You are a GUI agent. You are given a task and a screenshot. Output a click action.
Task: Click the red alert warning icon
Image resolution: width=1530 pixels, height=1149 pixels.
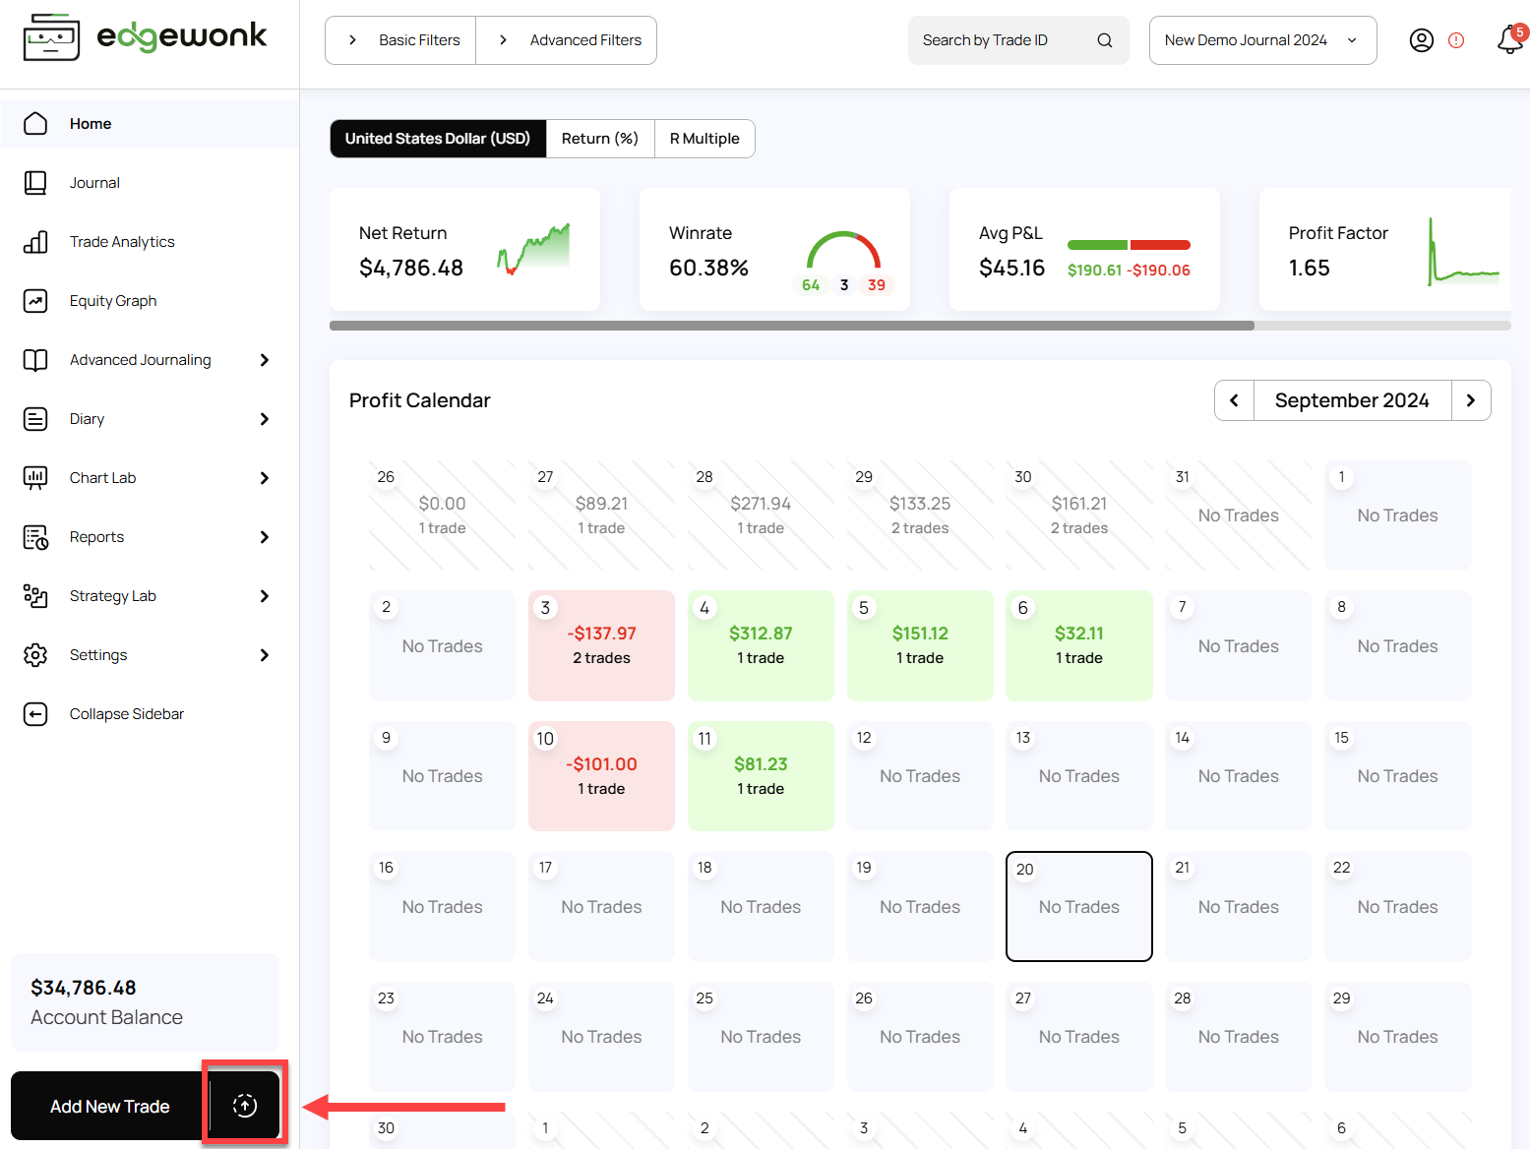coord(1456,40)
